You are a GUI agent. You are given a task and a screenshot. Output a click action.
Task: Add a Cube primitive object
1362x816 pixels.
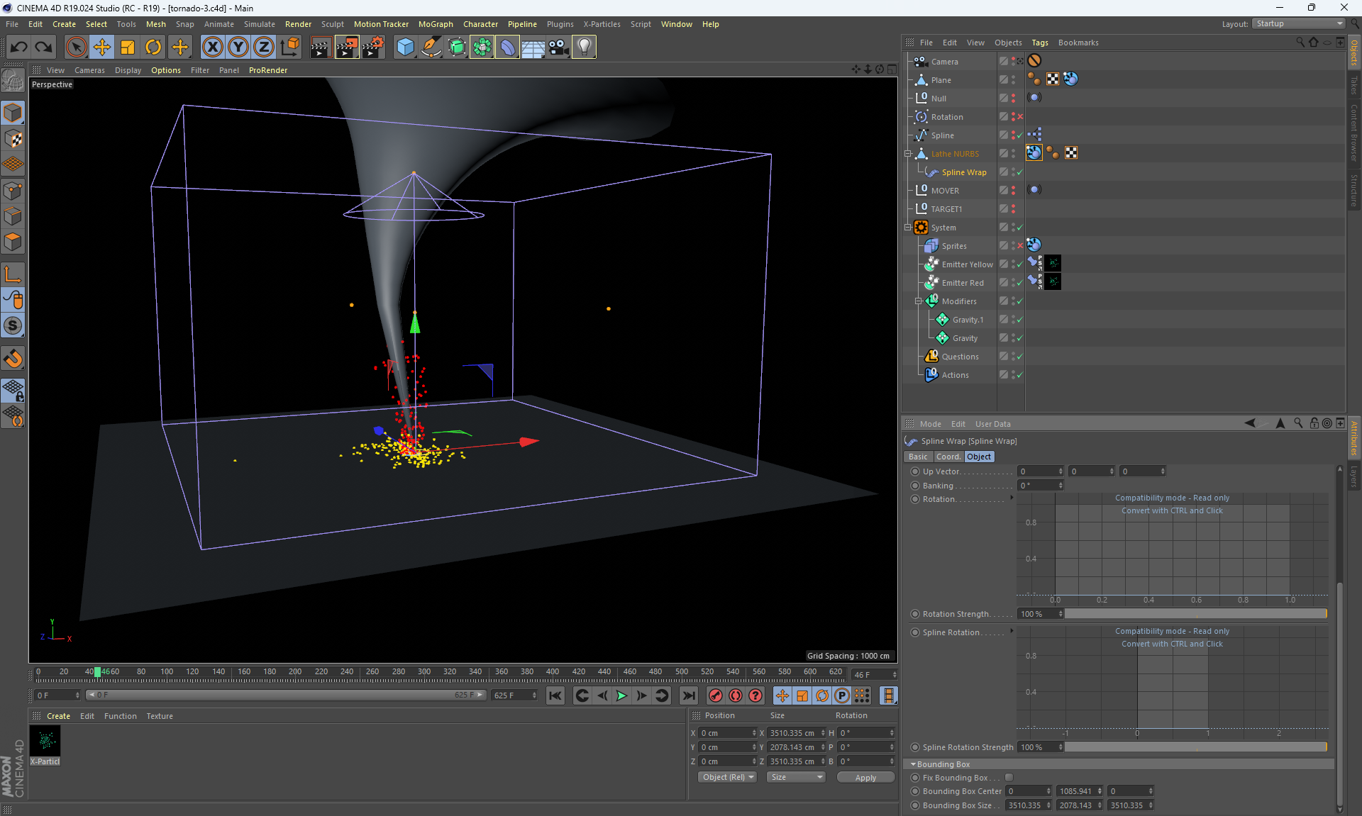click(405, 47)
